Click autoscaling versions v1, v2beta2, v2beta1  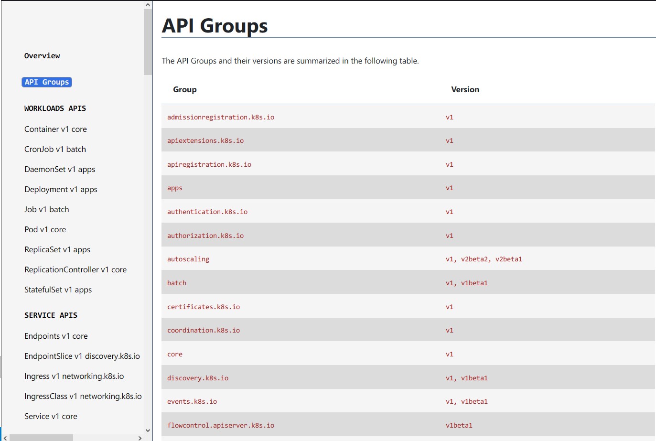pyautogui.click(x=484, y=259)
